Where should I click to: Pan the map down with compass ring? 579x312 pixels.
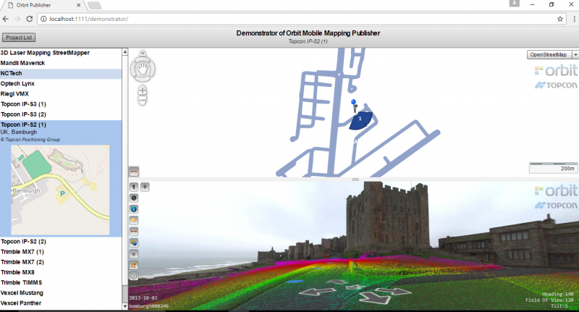143,79
